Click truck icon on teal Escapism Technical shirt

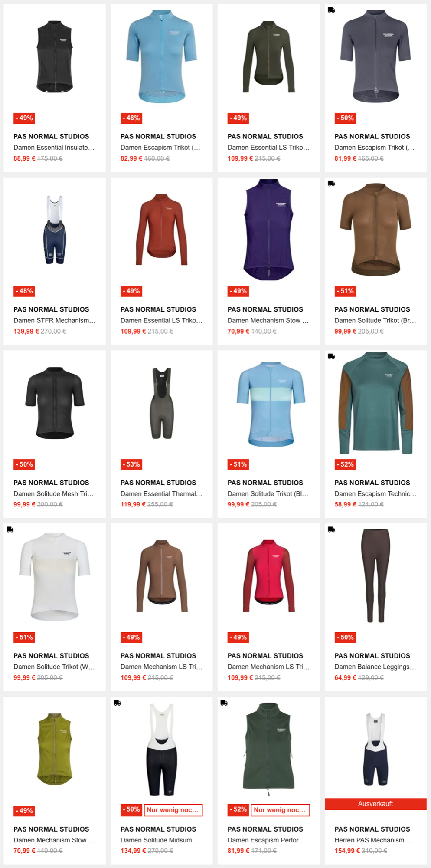pyautogui.click(x=331, y=357)
